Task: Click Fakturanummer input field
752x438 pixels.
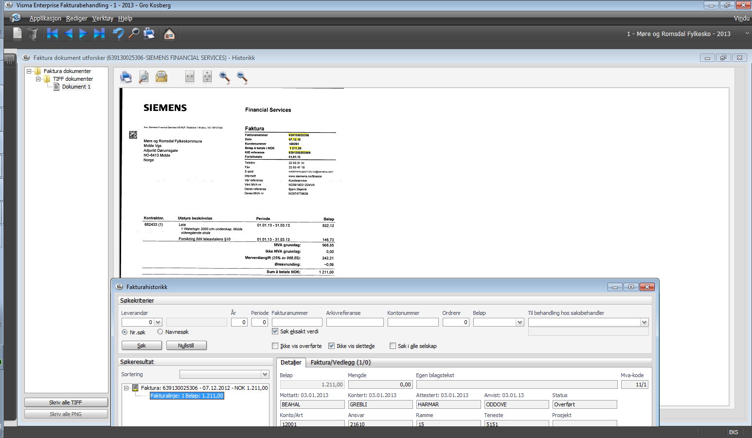Action: click(297, 322)
